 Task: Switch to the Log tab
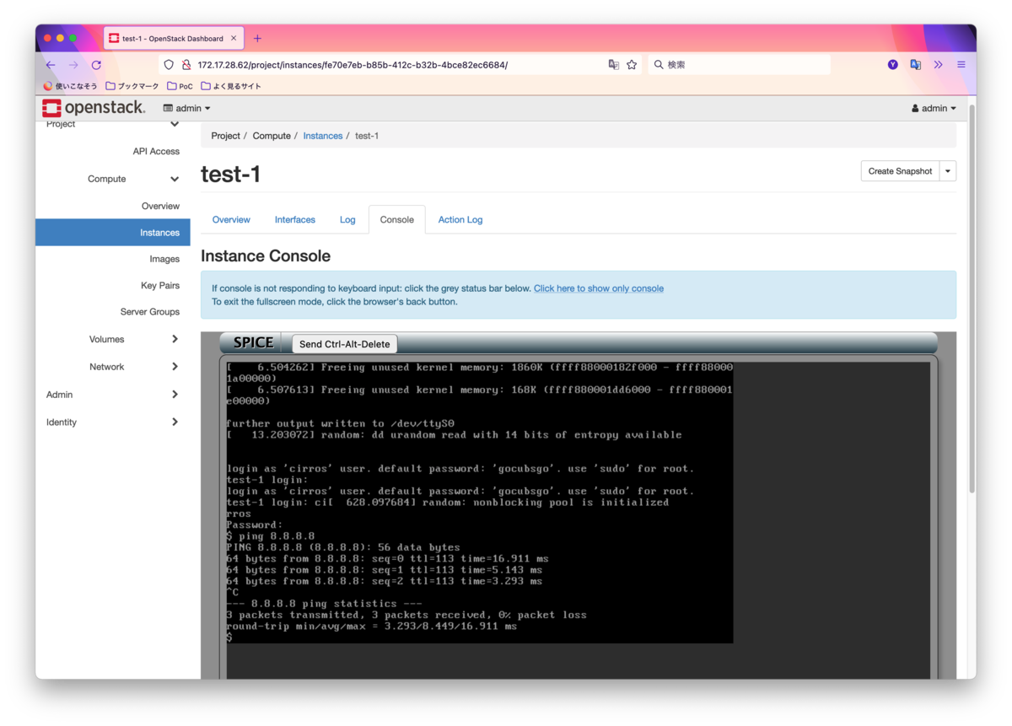[x=347, y=219]
